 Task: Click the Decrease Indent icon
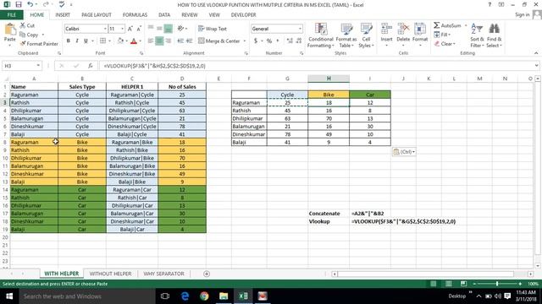[x=180, y=41]
